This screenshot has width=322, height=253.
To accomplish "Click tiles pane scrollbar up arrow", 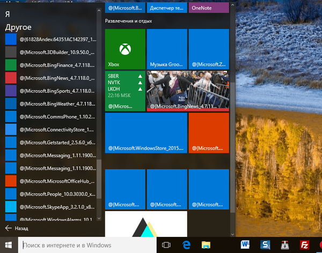I will point(232,5).
